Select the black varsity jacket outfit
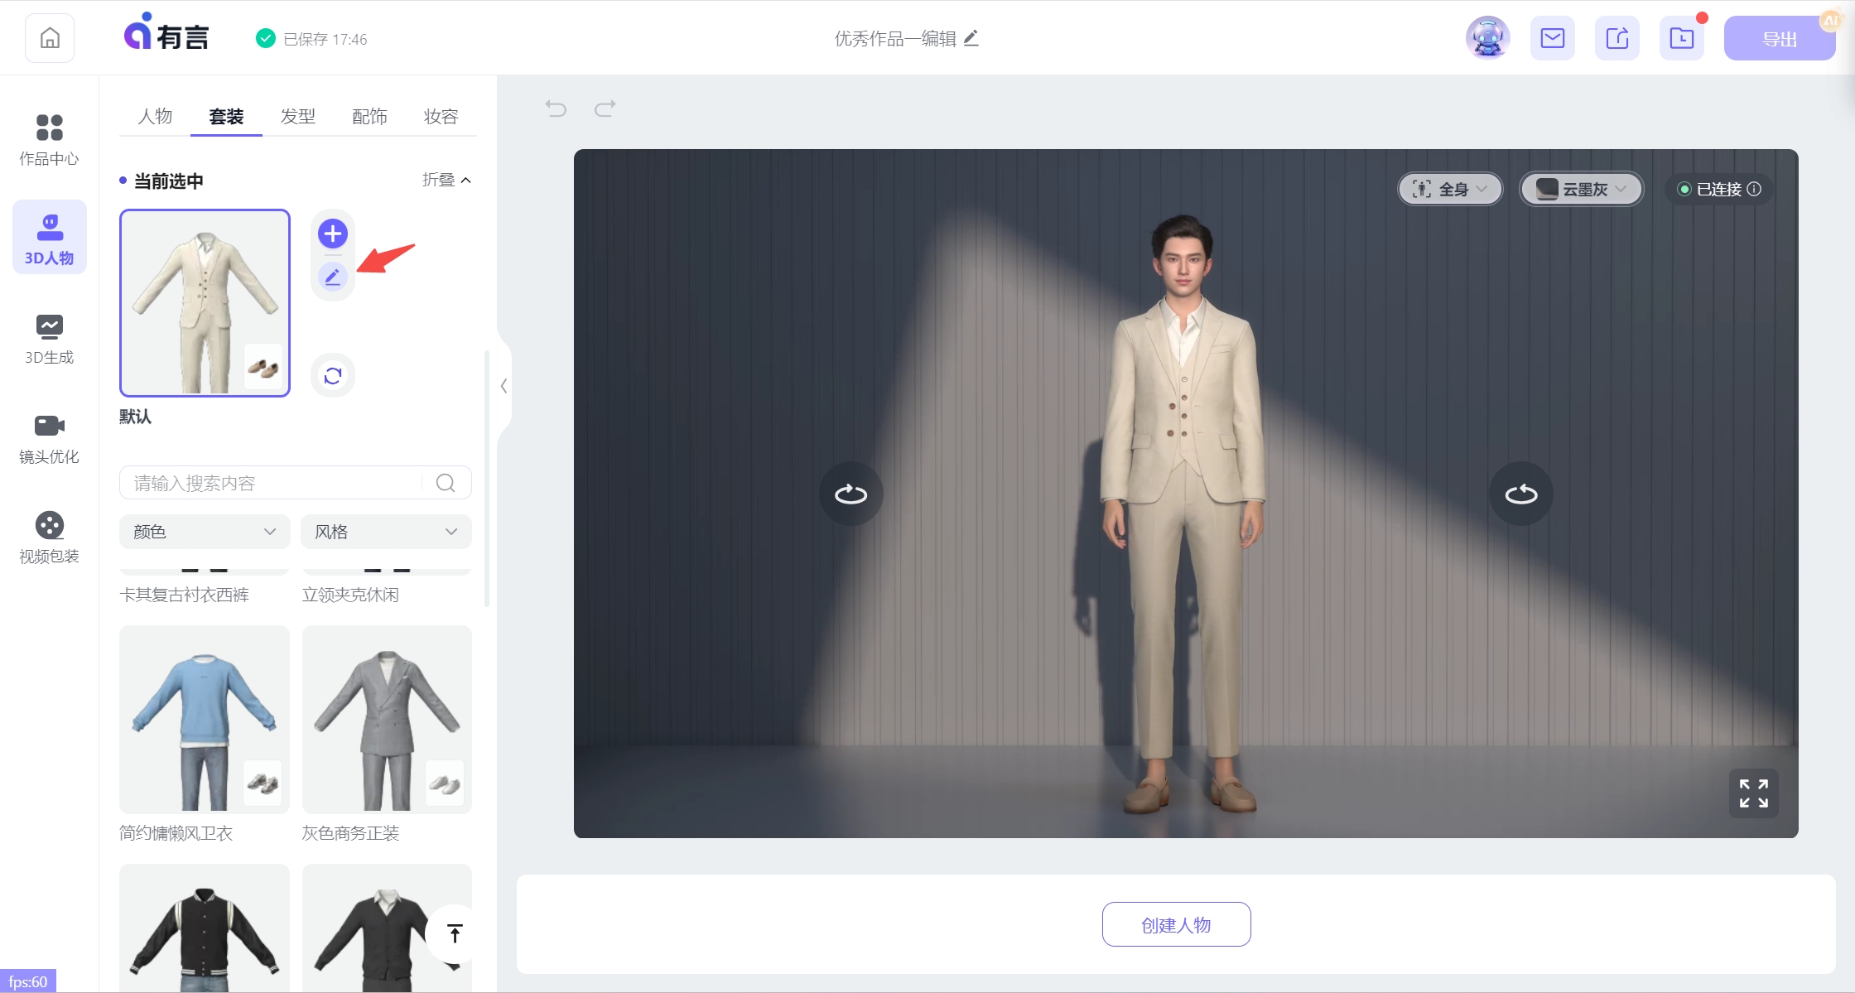This screenshot has width=1855, height=993. point(205,928)
